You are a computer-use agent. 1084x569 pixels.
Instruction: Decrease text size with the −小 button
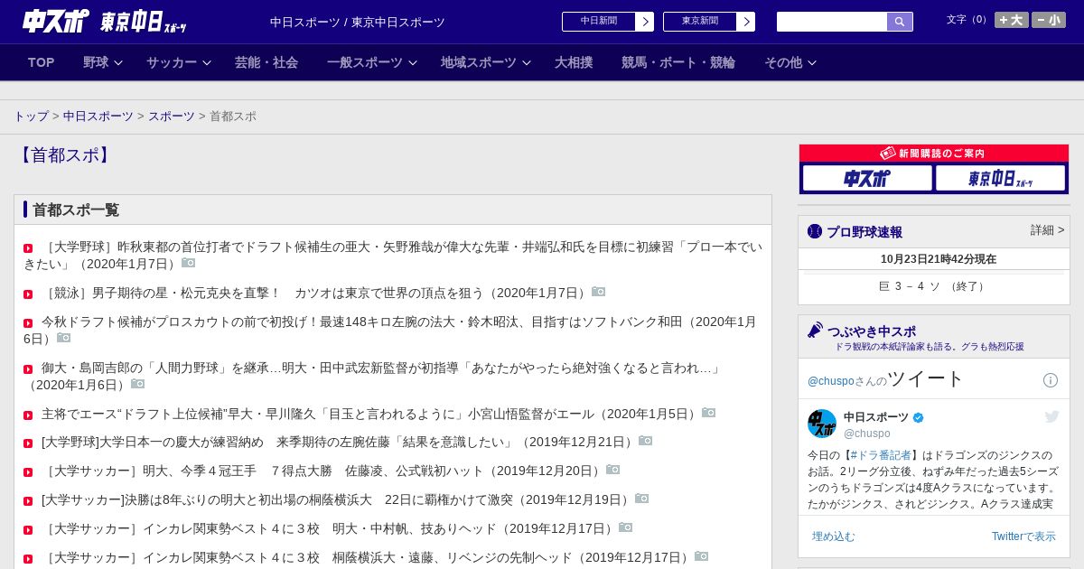click(x=1049, y=20)
